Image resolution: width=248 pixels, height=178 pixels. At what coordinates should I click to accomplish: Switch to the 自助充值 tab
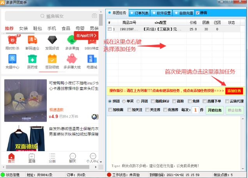pyautogui.click(x=184, y=13)
